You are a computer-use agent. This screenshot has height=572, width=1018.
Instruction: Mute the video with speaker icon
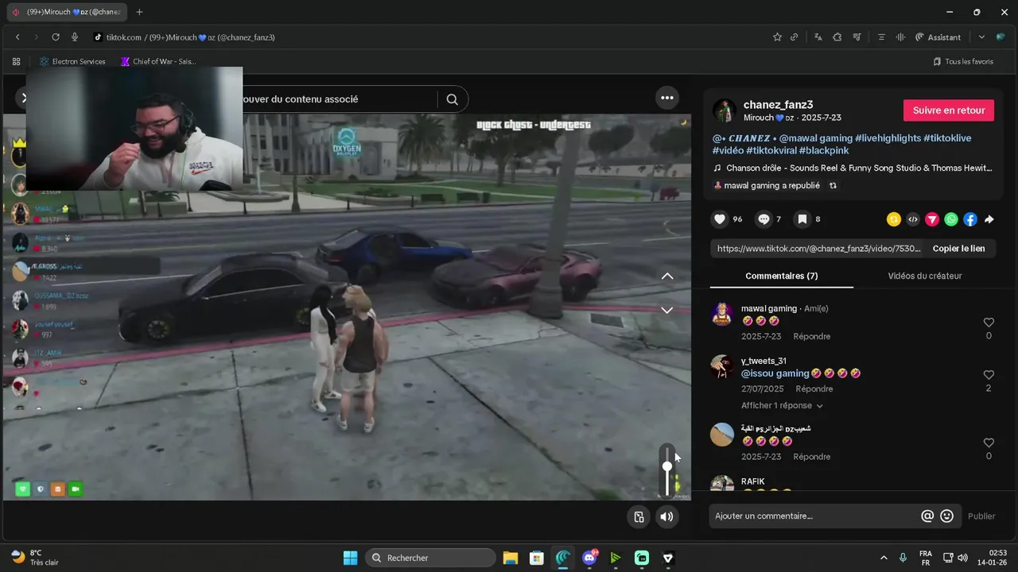click(x=666, y=517)
